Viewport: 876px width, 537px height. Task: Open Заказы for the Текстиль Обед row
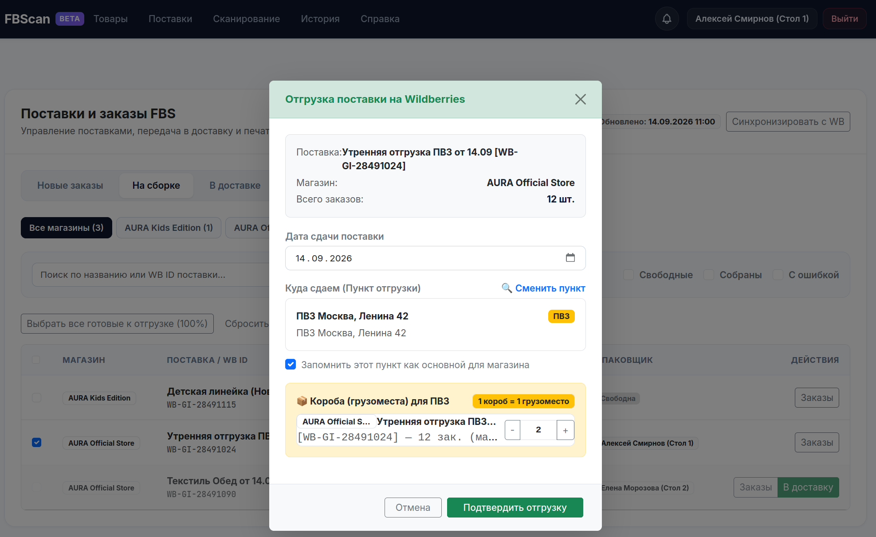(x=755, y=487)
